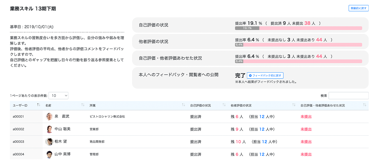This screenshot has width=380, height=168.
Task: Open user 泉 直武 name link
Action: pos(62,116)
